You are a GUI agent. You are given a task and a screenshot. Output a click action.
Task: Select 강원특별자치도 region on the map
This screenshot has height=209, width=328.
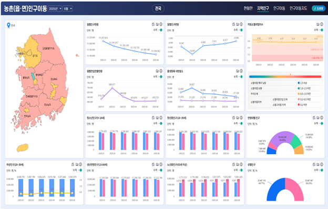(x=48, y=48)
